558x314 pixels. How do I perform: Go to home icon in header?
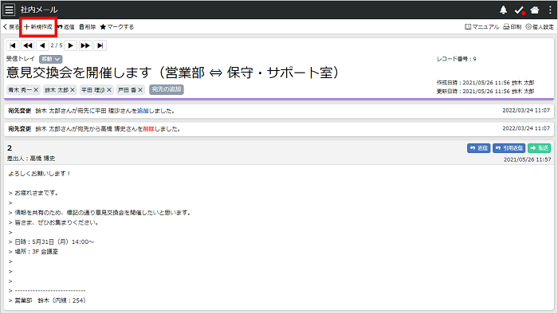click(x=535, y=10)
